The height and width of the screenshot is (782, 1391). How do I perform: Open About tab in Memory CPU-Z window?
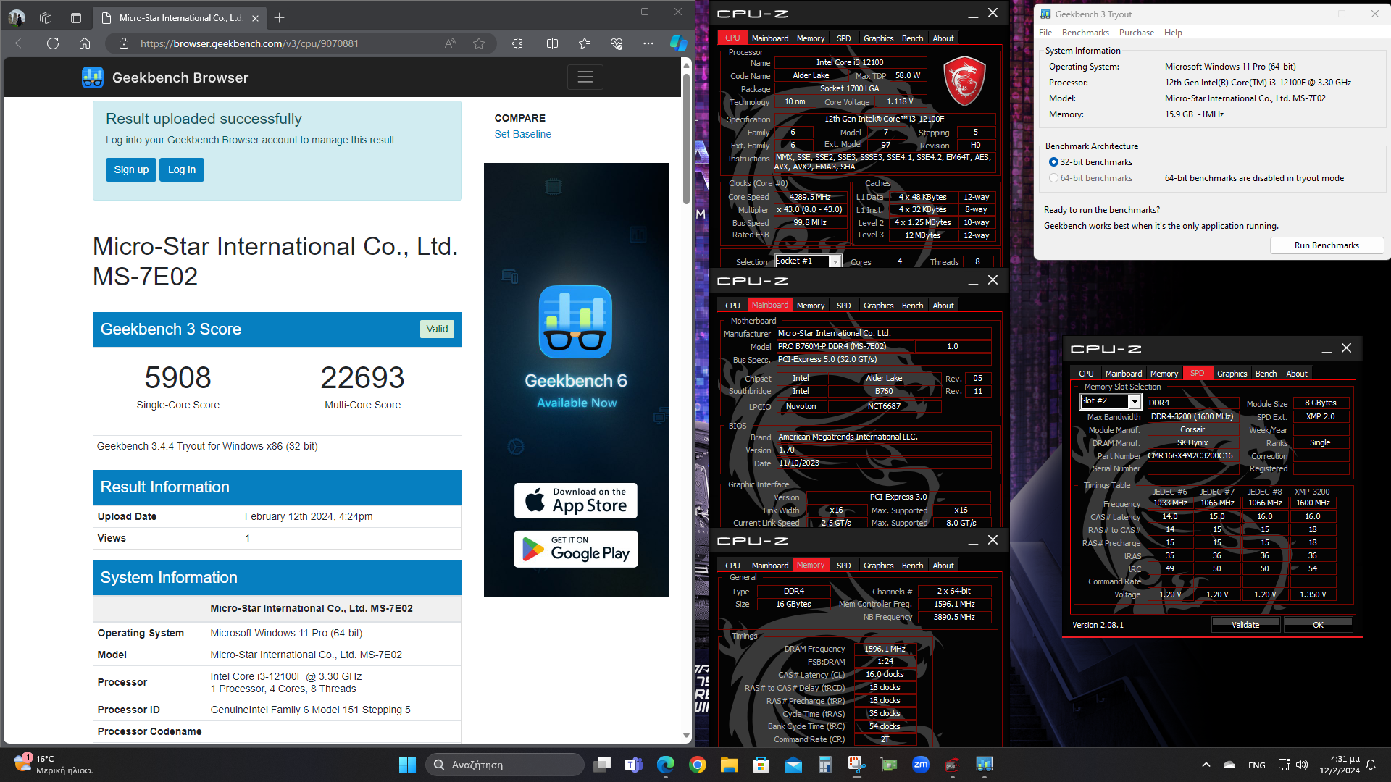[x=943, y=566]
